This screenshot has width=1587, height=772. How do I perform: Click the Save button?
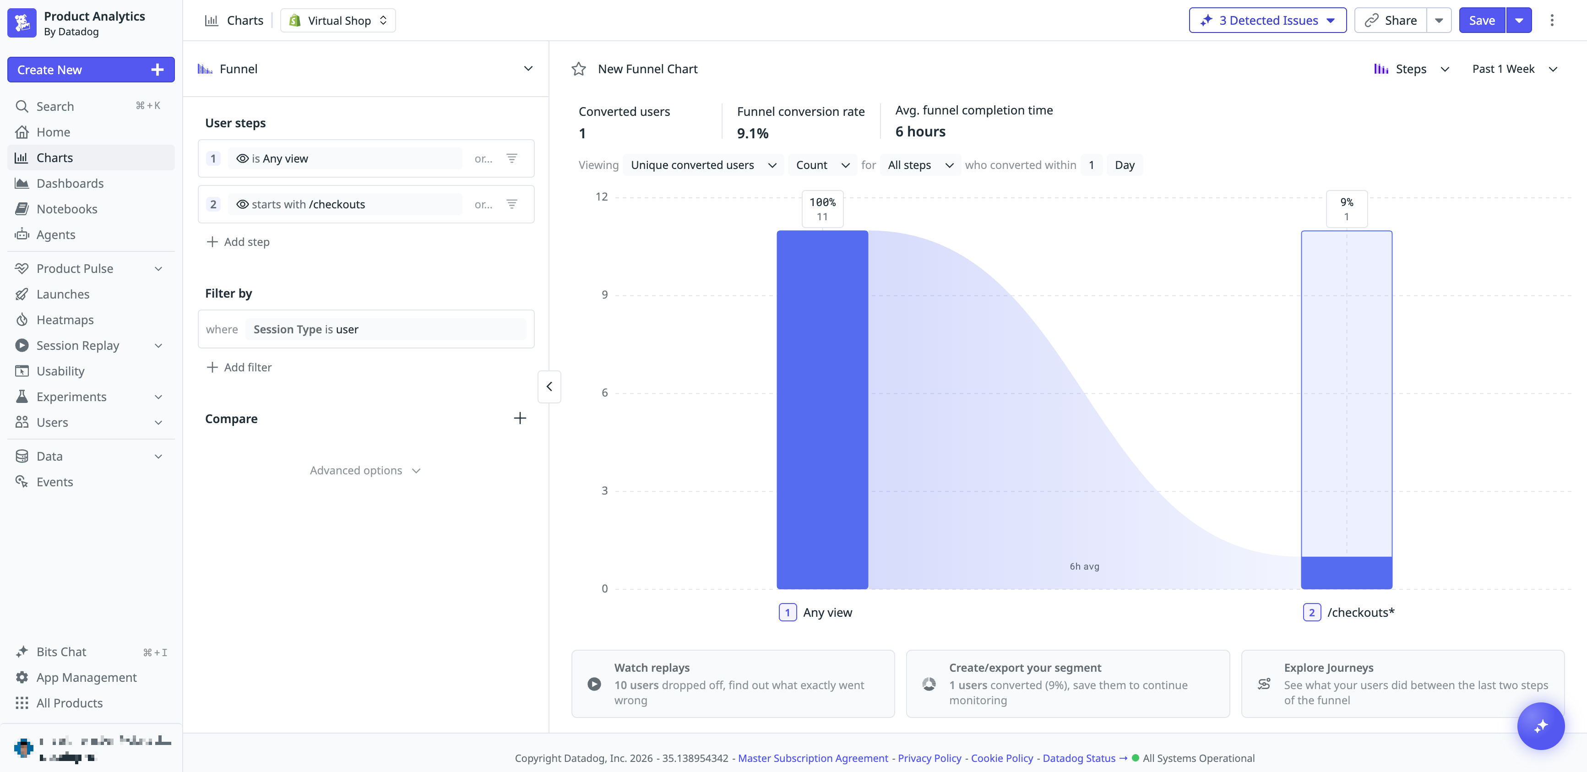(1482, 20)
